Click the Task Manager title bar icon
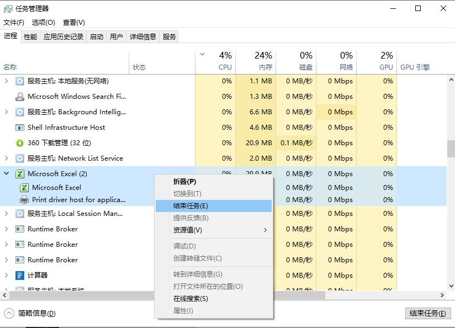The image size is (455, 328). 8,8
